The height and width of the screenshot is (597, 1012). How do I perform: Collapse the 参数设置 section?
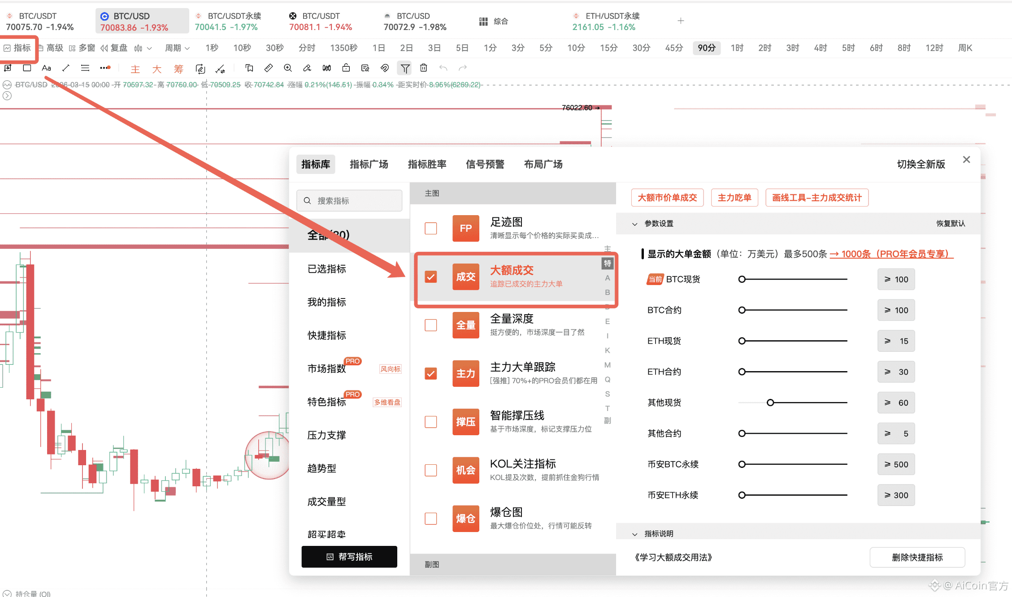tap(634, 224)
